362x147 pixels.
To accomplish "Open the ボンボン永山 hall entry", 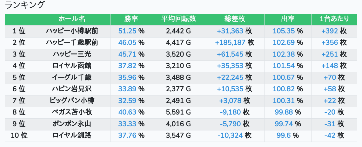I will point(72,124).
